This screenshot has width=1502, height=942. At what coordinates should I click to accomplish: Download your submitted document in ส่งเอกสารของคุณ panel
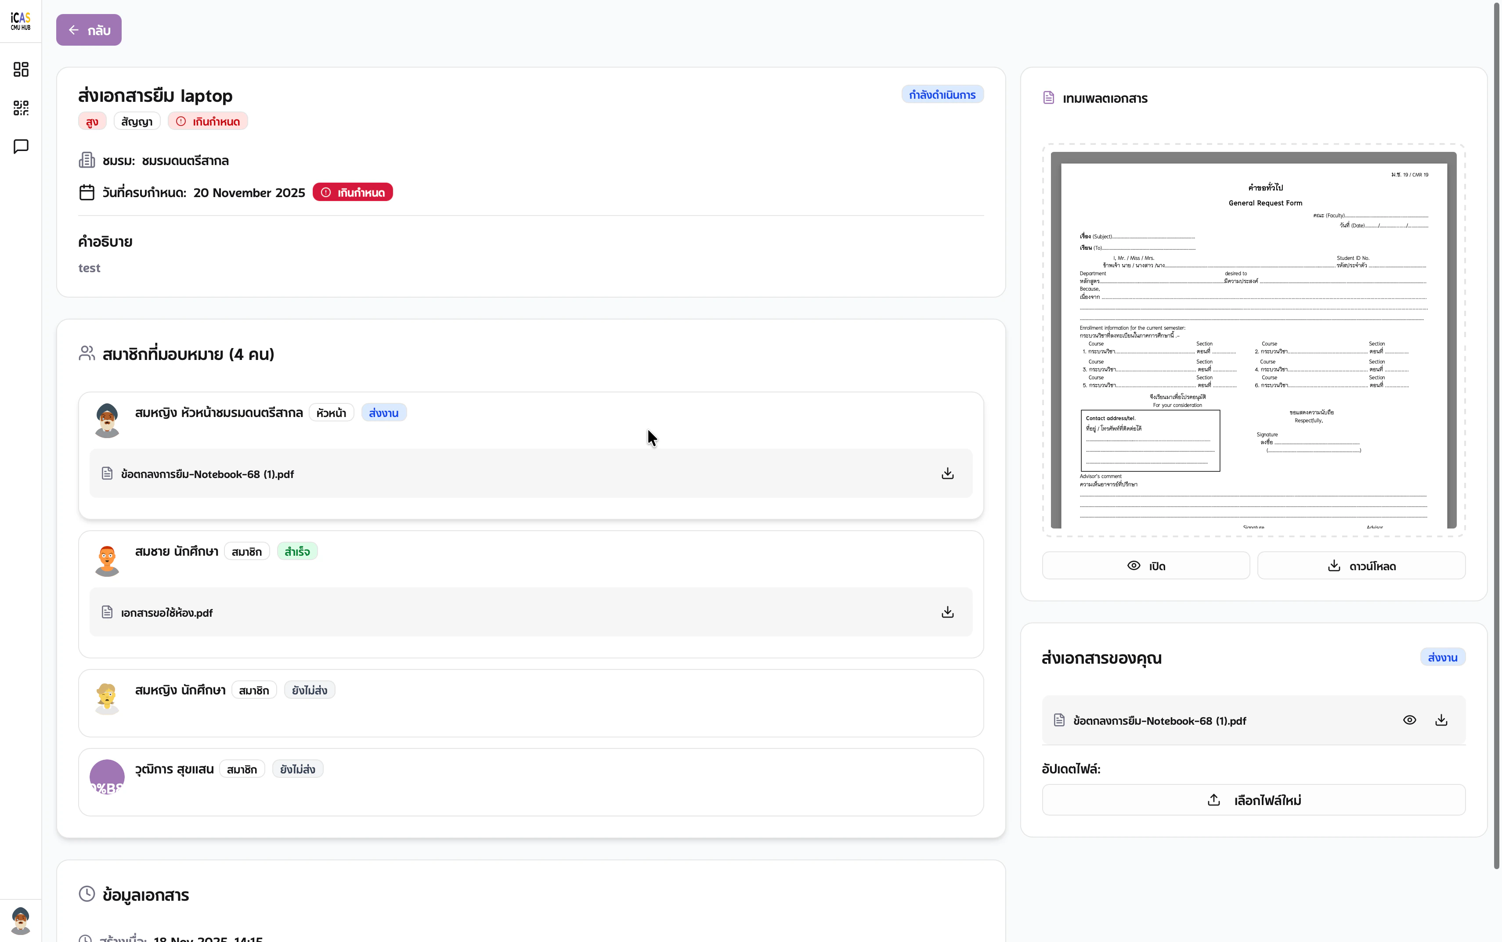[x=1441, y=720]
